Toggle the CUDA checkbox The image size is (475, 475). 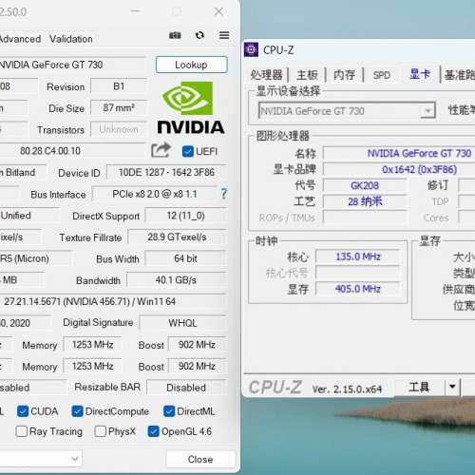click(x=23, y=411)
